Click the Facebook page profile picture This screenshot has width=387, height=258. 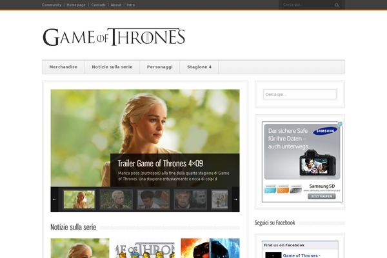pyautogui.click(x=273, y=255)
